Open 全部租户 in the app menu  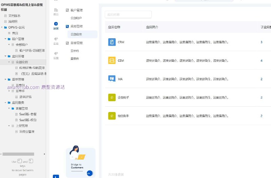[76, 18]
